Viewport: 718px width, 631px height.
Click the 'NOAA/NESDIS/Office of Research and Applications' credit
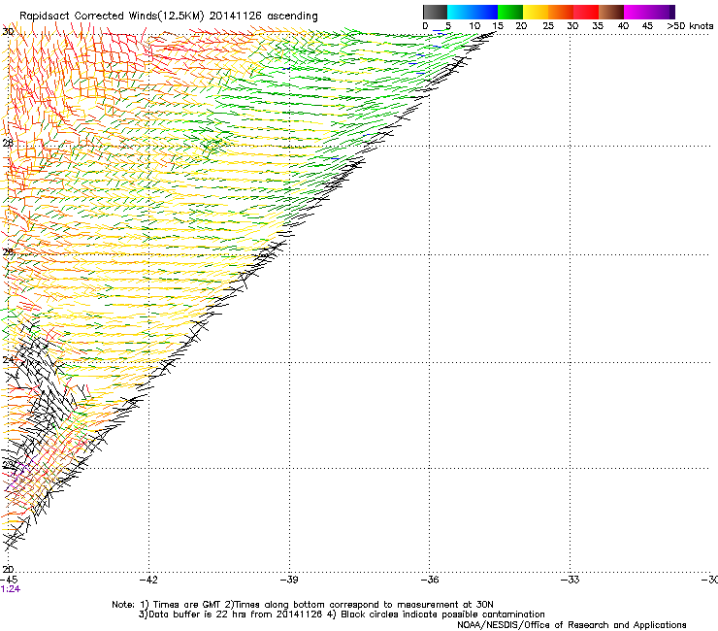[571, 625]
